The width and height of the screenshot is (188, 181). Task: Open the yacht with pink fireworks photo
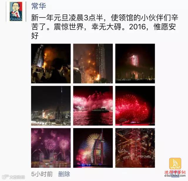pos(93,106)
